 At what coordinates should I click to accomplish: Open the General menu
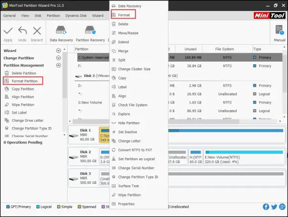pos(10,16)
